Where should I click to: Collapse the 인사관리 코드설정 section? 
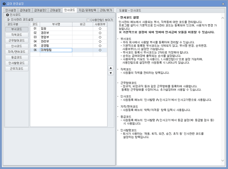8,19
